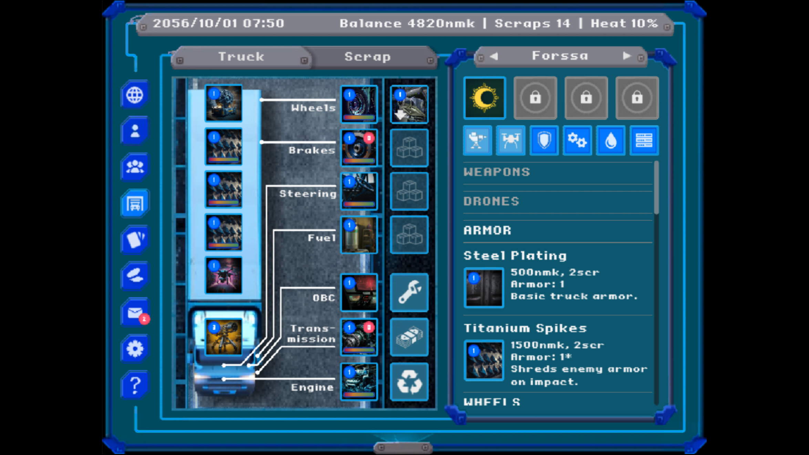
Task: Click the first locked loadout slot
Action: (535, 97)
